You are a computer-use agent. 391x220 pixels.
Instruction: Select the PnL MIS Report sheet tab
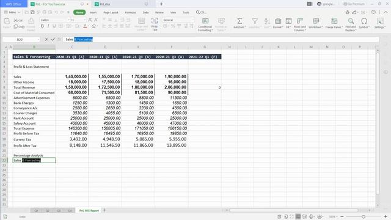[89, 210]
